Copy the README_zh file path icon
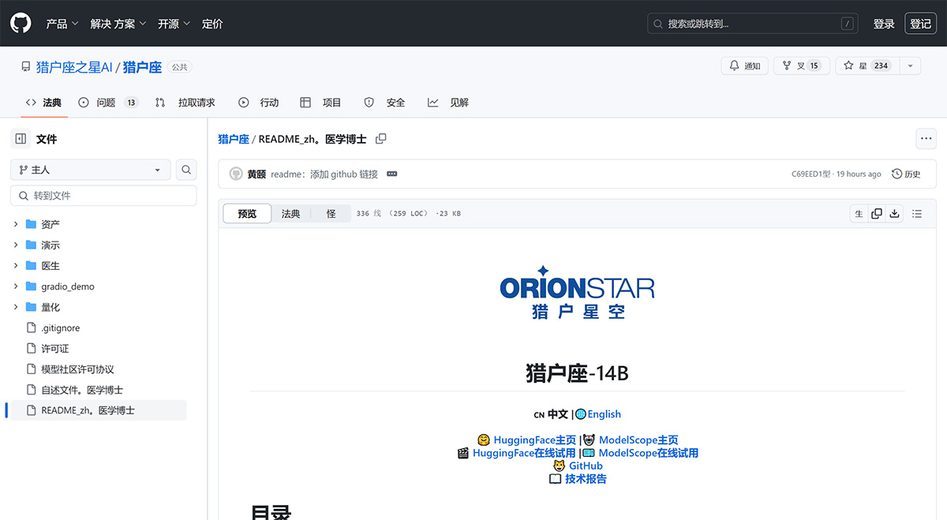The image size is (947, 520). [381, 137]
